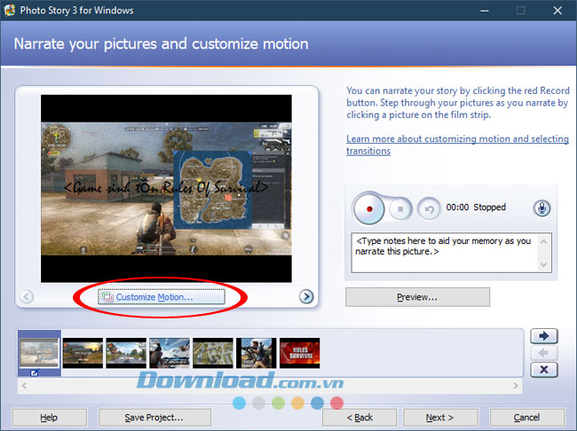
Task: Click the Next button
Action: coord(439,417)
